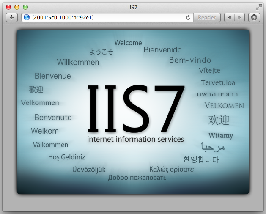The height and width of the screenshot is (214, 266).
Task: Click the 'Bienvenido' text
Action: (163, 50)
